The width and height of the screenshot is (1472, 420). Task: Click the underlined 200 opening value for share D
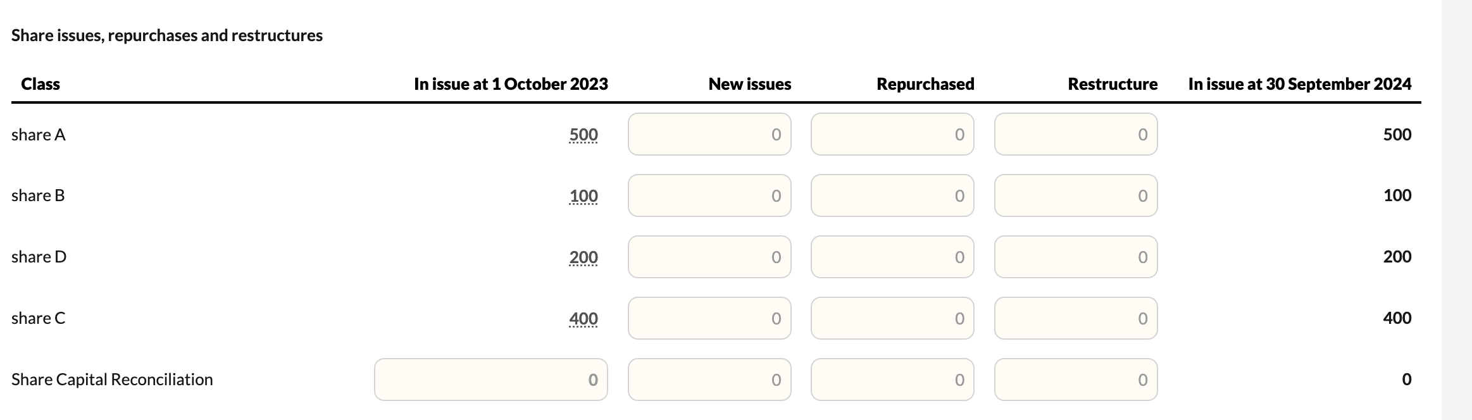[x=583, y=257]
